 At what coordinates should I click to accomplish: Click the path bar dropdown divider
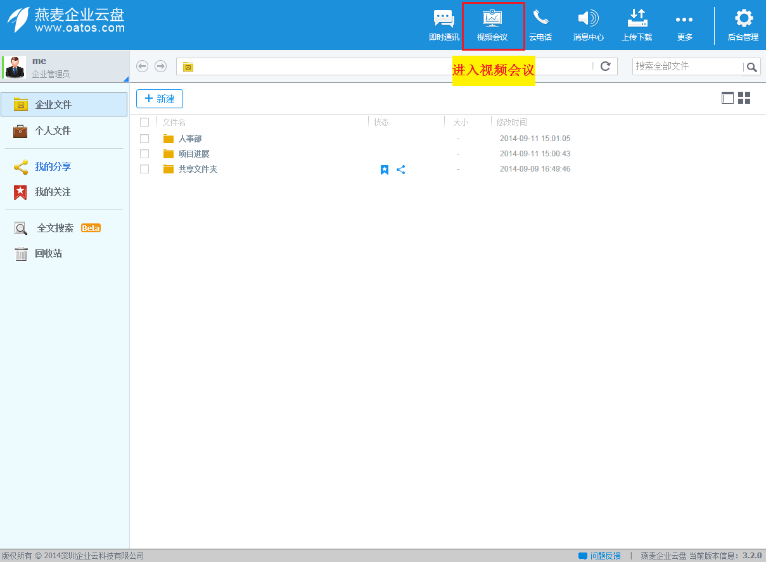point(593,66)
